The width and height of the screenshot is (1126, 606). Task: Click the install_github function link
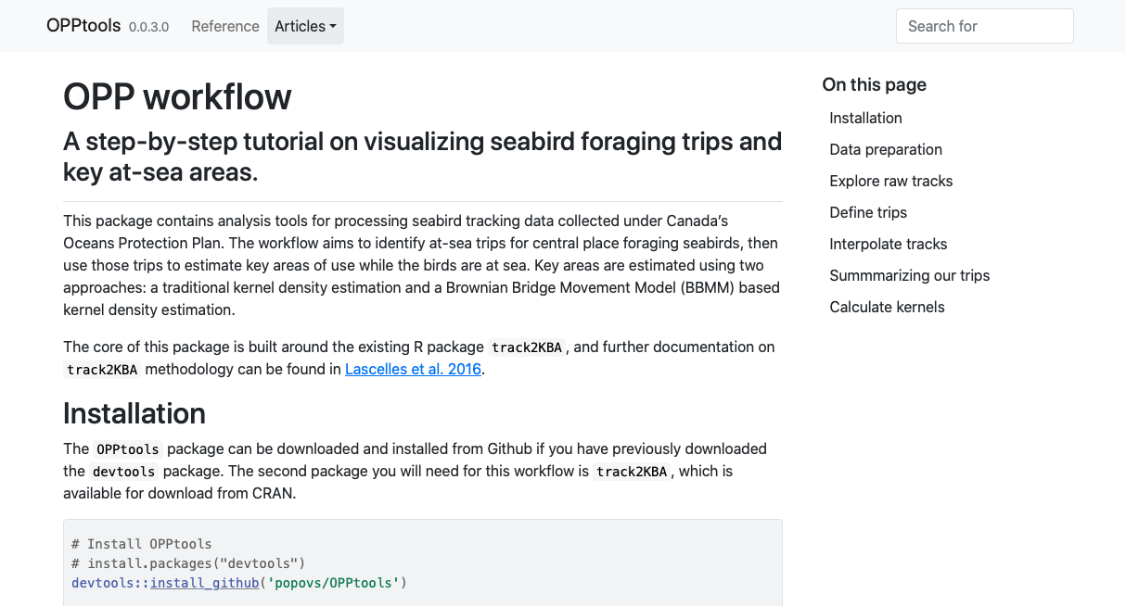(x=204, y=583)
